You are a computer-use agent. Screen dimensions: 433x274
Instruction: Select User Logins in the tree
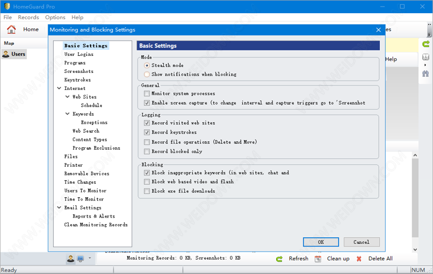coord(79,54)
